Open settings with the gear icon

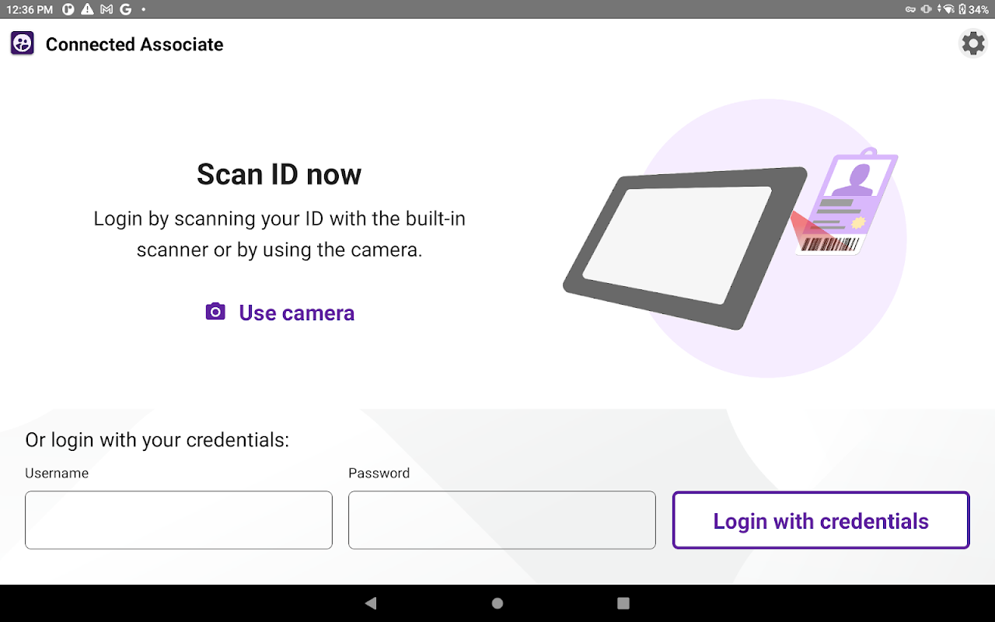pos(973,44)
